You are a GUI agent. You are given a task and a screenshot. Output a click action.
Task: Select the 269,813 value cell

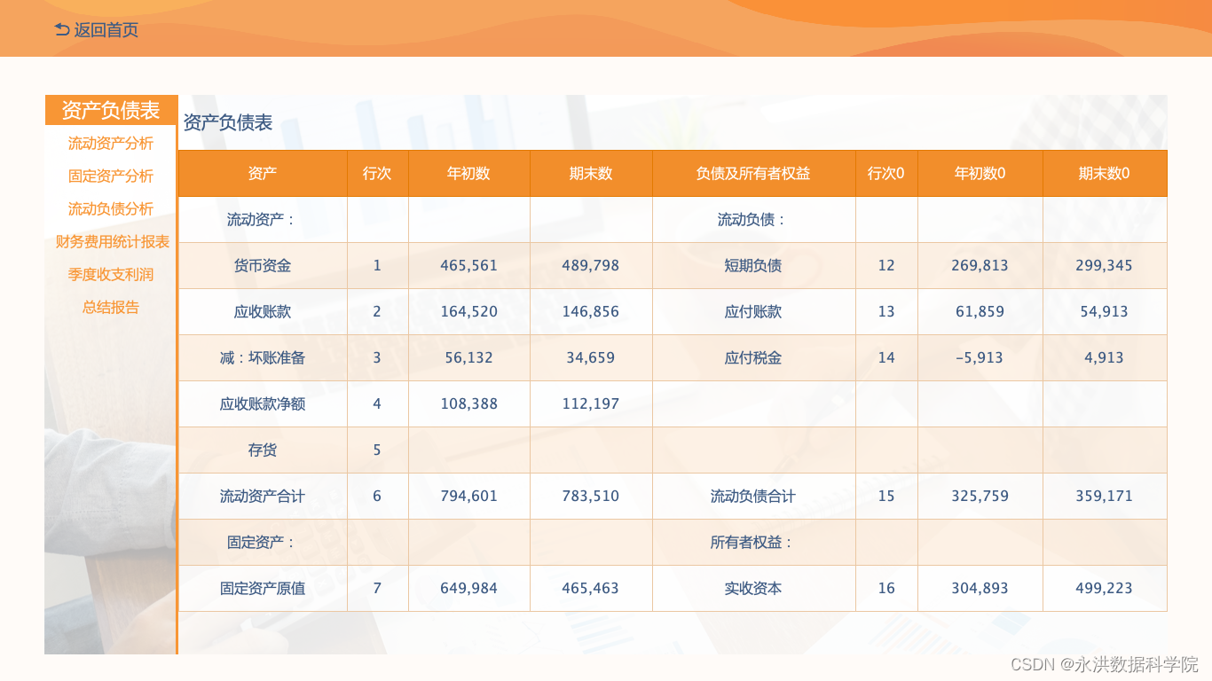[980, 265]
